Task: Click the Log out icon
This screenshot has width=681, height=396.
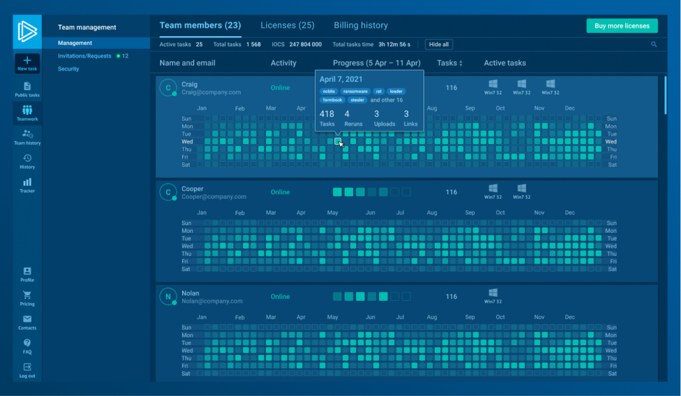Action: point(27,367)
